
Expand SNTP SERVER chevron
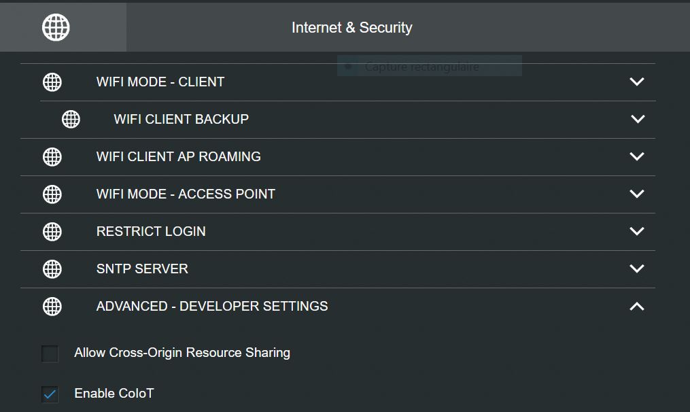click(637, 269)
